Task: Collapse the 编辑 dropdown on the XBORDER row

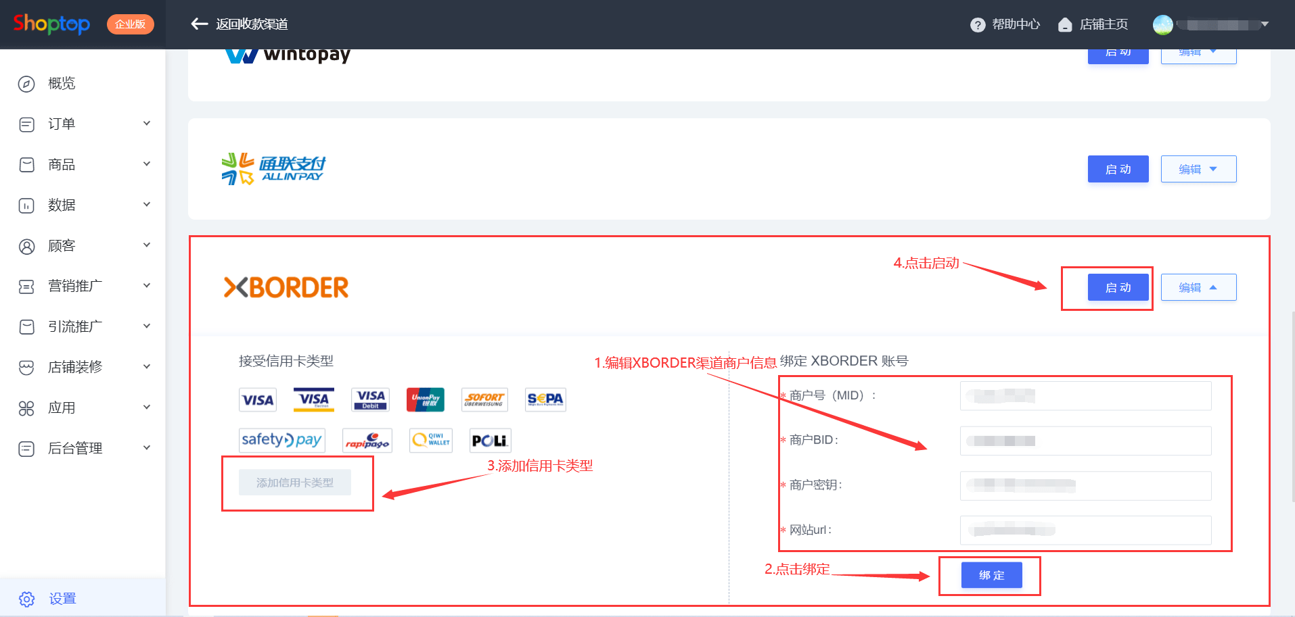Action: tap(1198, 287)
